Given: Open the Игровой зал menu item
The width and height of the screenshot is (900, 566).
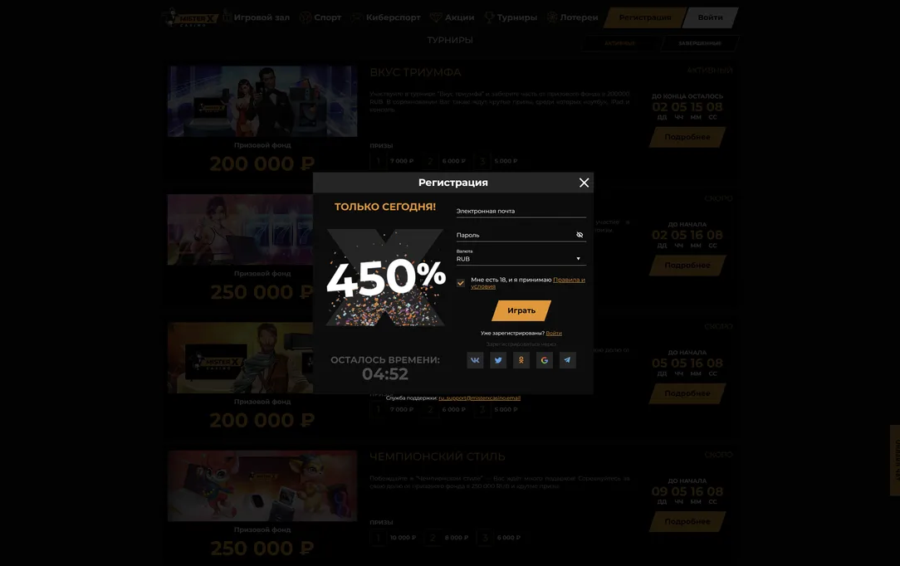Looking at the screenshot, I should (x=256, y=17).
